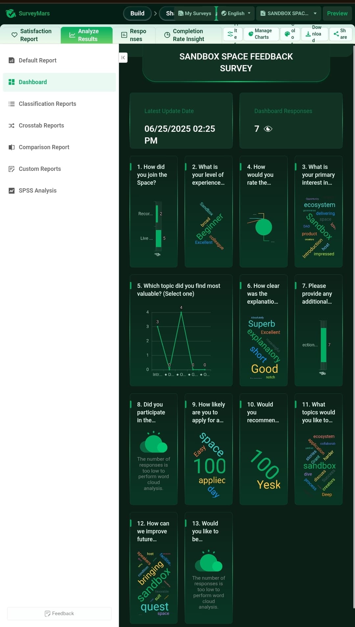Toggle the Live legend in question 1 chart
Screen dimensions: 355x627
tap(146, 238)
